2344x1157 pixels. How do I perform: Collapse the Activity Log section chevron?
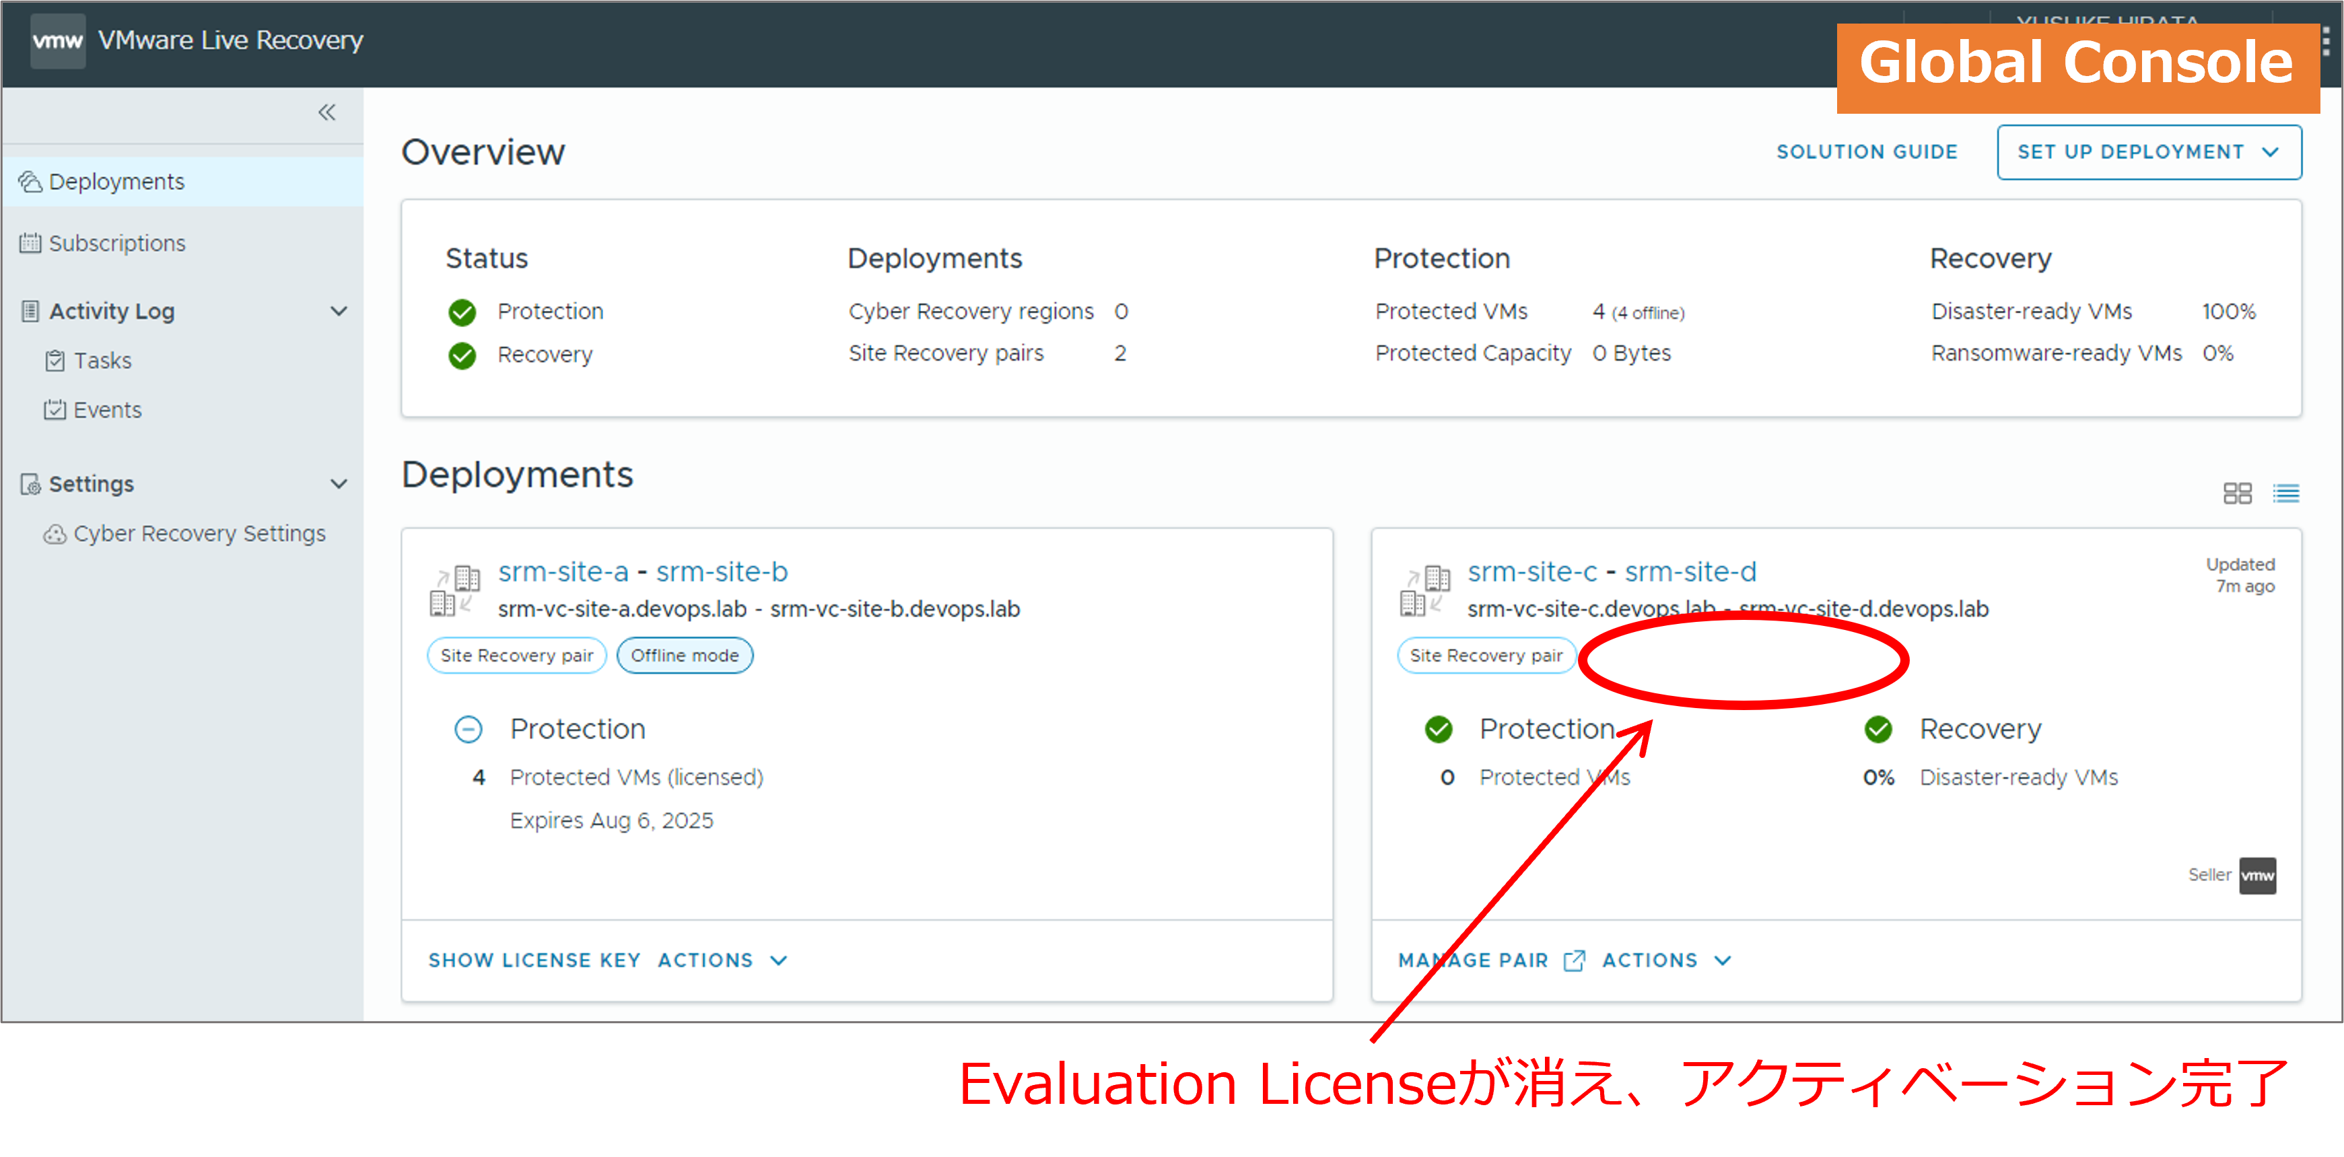point(339,311)
